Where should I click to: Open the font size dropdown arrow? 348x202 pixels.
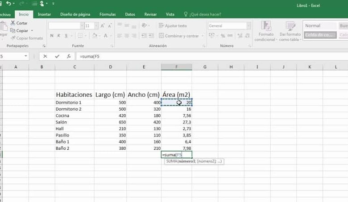(x=96, y=26)
